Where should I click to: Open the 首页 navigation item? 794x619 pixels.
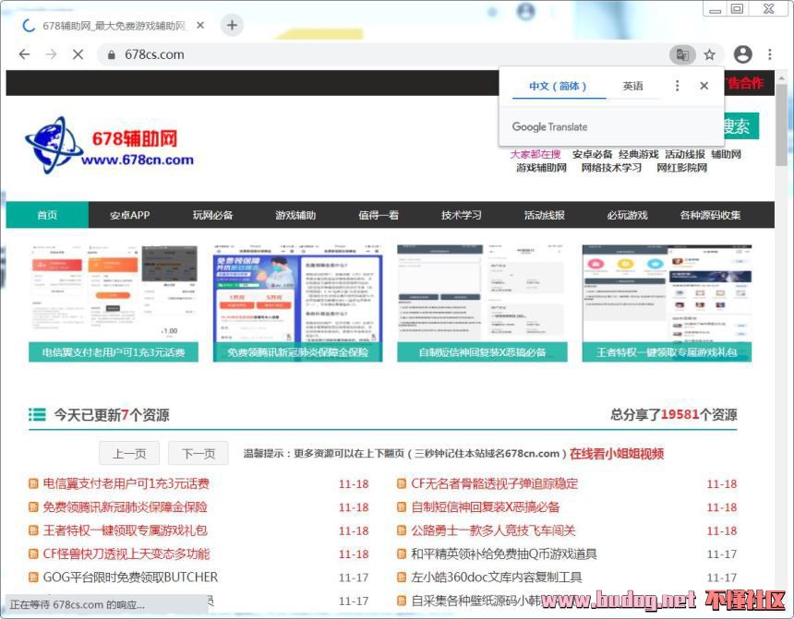click(47, 215)
